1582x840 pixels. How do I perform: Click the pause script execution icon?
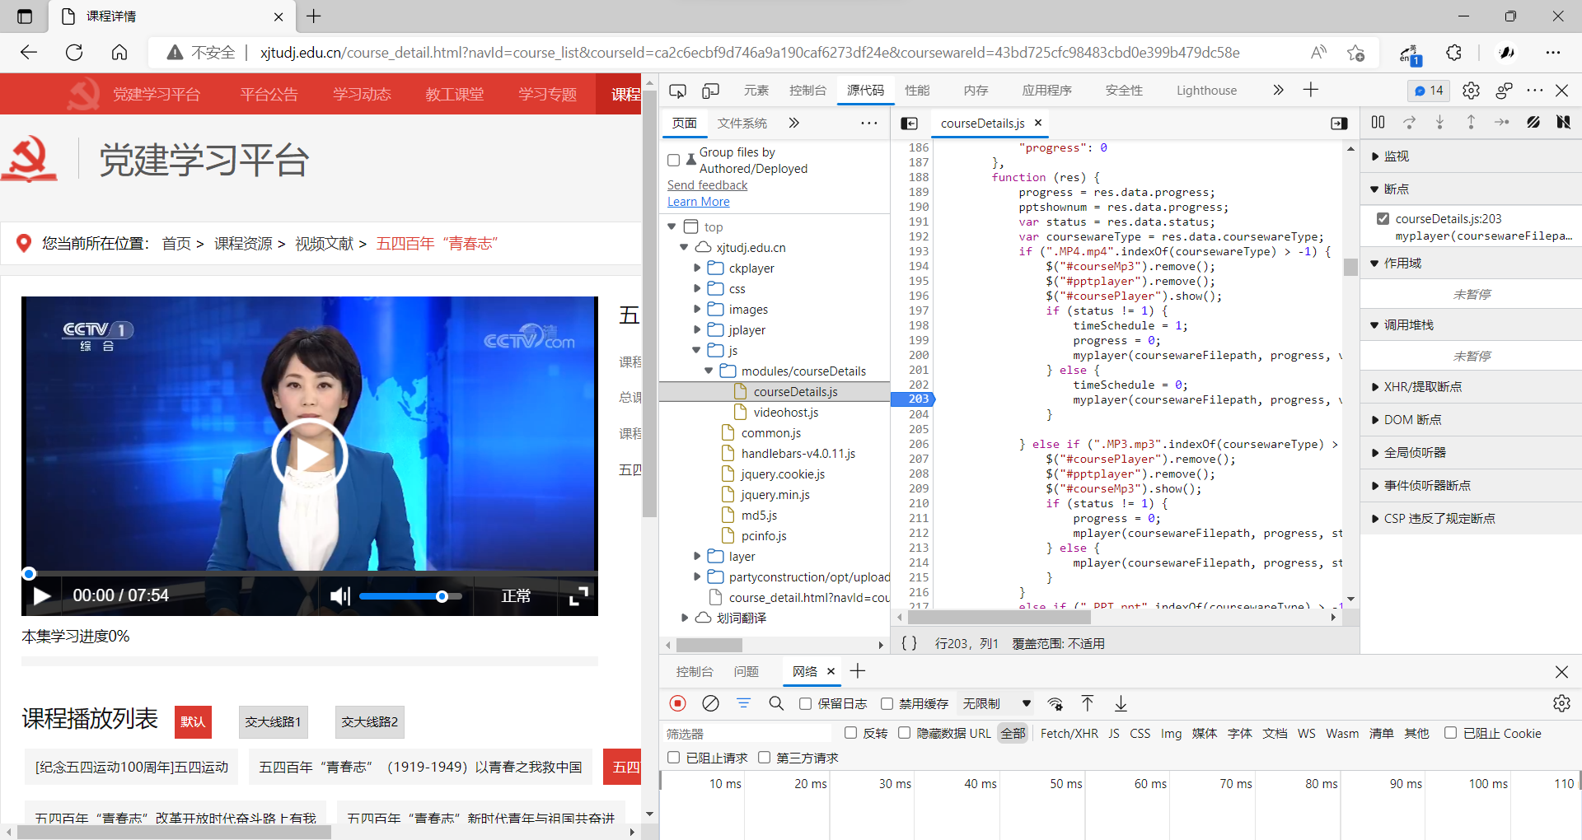(1378, 123)
